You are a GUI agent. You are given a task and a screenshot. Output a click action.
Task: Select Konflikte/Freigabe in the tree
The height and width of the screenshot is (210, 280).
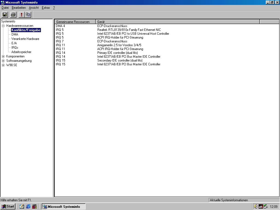click(x=26, y=30)
